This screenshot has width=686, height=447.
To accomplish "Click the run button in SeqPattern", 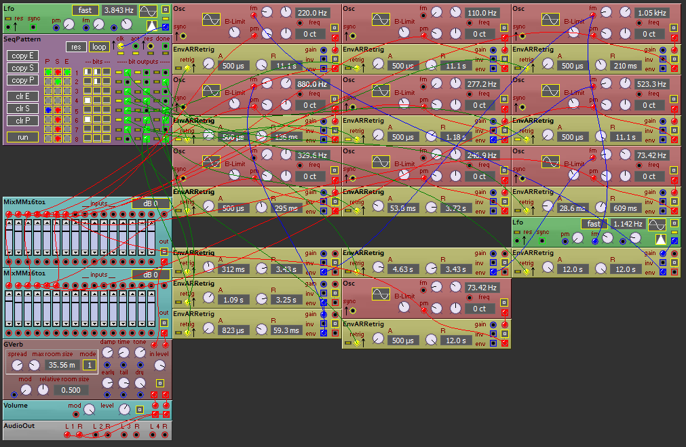I will coord(23,137).
